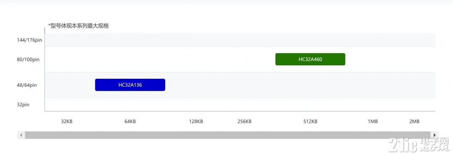
Task: Click the 21ic watermark logo
Action: click(x=419, y=145)
